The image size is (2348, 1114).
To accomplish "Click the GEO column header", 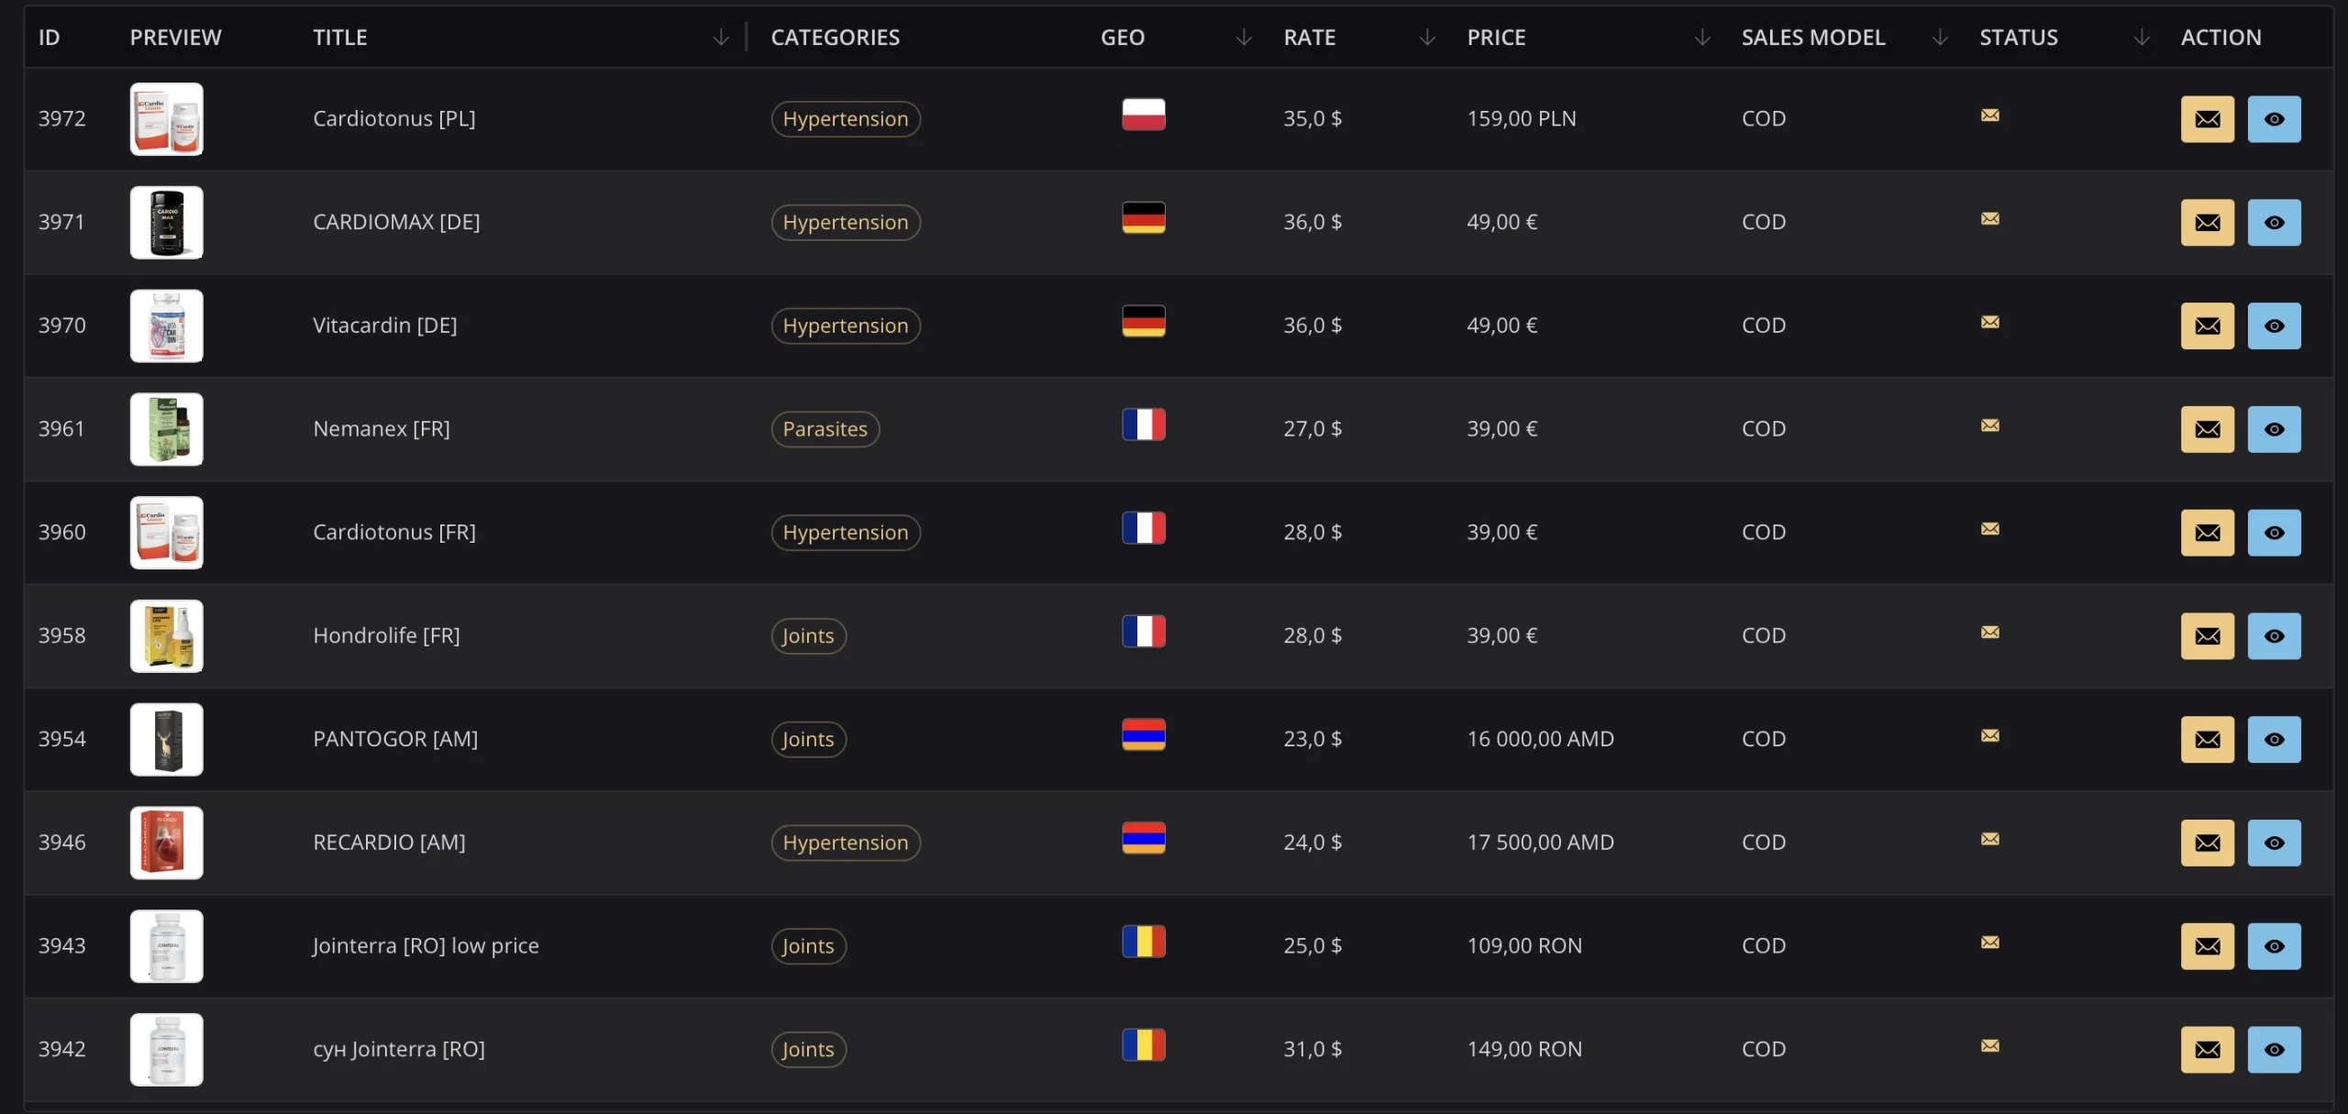I will tap(1122, 38).
